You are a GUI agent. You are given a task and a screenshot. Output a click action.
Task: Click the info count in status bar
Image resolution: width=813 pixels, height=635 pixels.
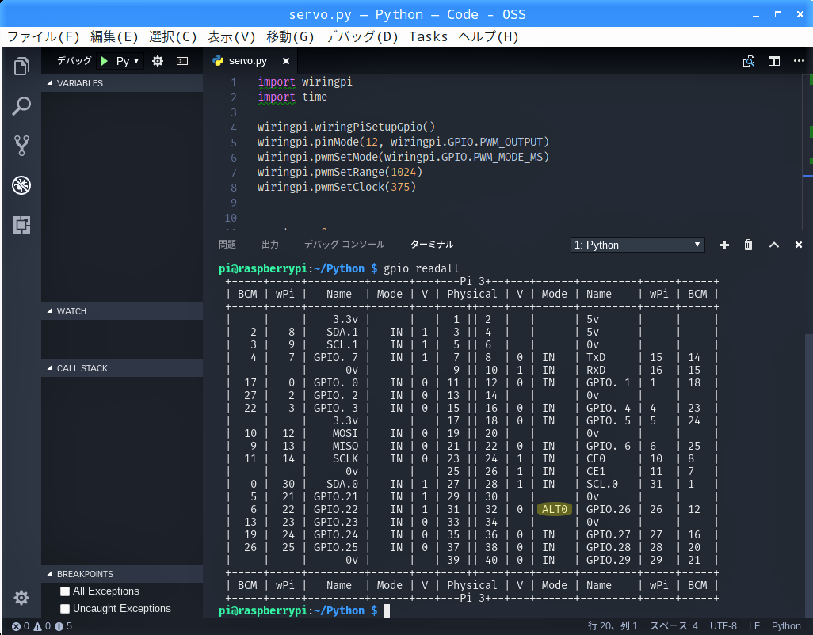[63, 626]
